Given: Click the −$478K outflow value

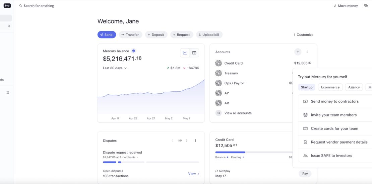Looking at the screenshot, I should [x=193, y=68].
